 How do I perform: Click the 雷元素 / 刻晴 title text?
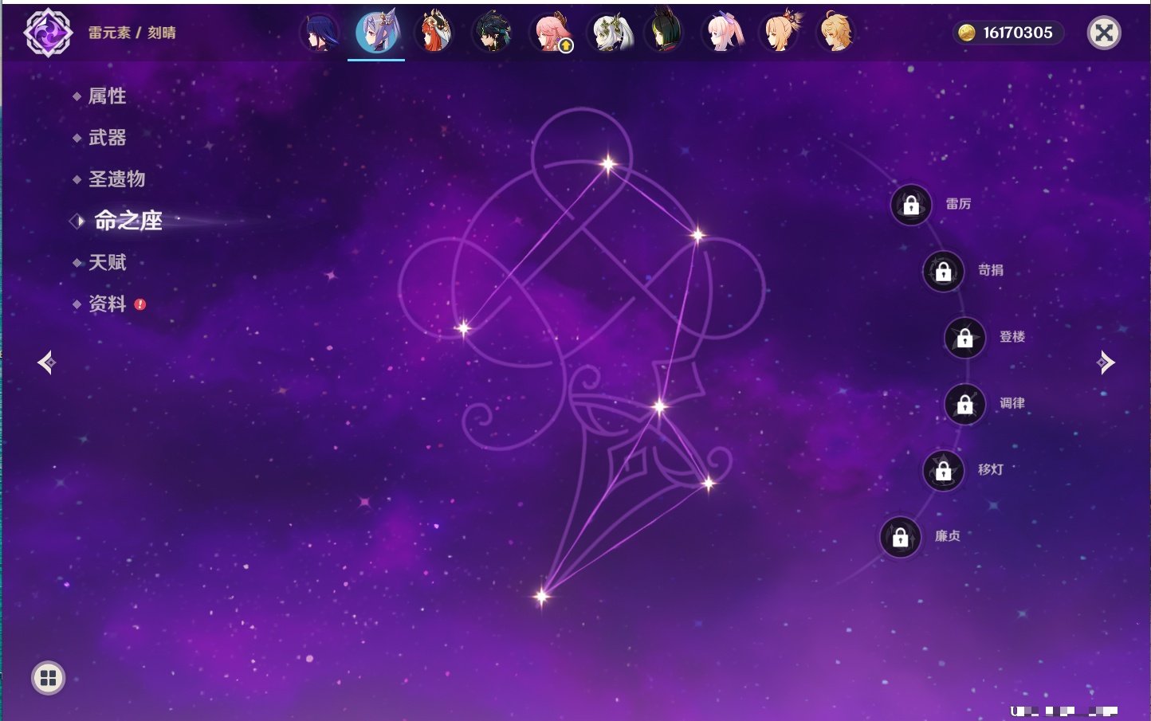[132, 33]
